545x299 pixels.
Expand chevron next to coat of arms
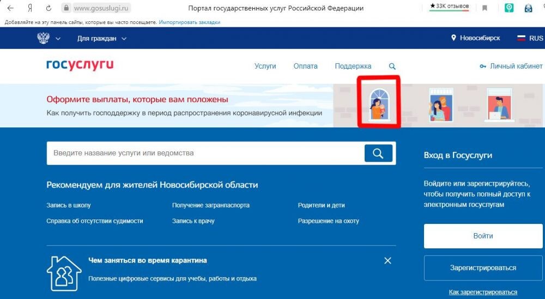pyautogui.click(x=58, y=39)
